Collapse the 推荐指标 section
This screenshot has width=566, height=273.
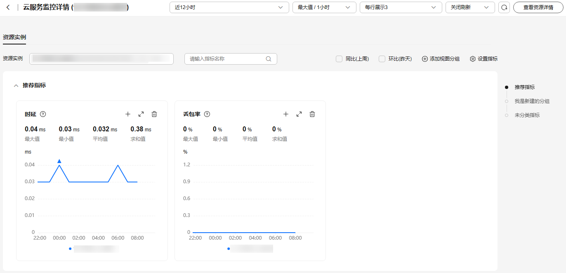16,86
